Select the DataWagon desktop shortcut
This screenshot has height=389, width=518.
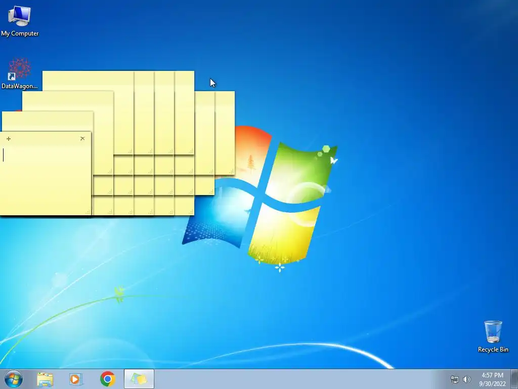pos(20,73)
